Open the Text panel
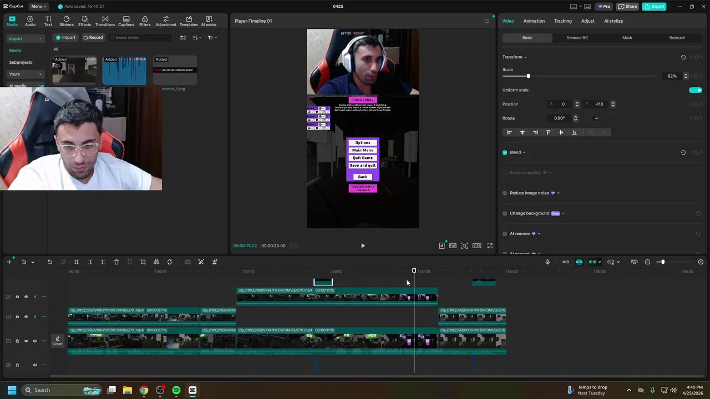The image size is (710, 399). (48, 21)
